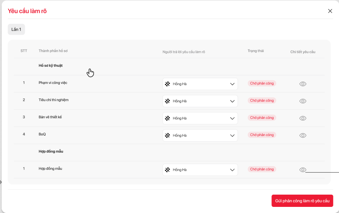Expand assignee dropdown for Phạm vi công việc
The image size is (339, 213).
(x=232, y=84)
